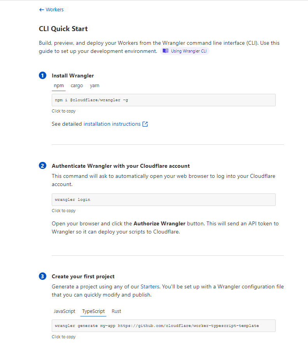
Task: Select the JavaScript project tab
Action: click(x=65, y=311)
